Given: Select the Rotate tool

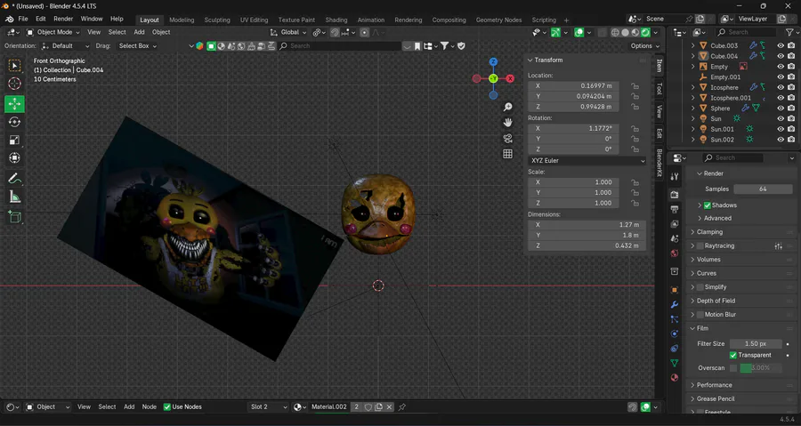Looking at the screenshot, I should [x=14, y=122].
